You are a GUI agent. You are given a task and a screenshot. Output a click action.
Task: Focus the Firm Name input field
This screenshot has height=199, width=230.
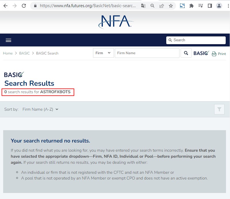[x=147, y=53]
